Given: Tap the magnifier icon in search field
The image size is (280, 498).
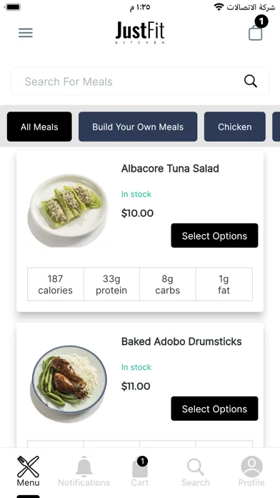Looking at the screenshot, I should pos(251,82).
